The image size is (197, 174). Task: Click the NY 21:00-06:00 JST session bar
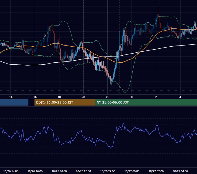[x=146, y=102]
